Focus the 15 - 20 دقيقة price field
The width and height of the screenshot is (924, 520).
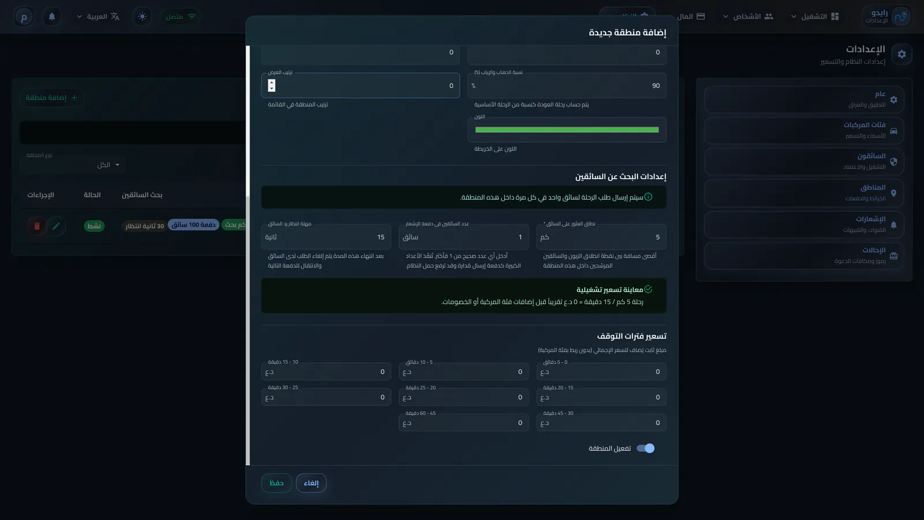(x=601, y=398)
